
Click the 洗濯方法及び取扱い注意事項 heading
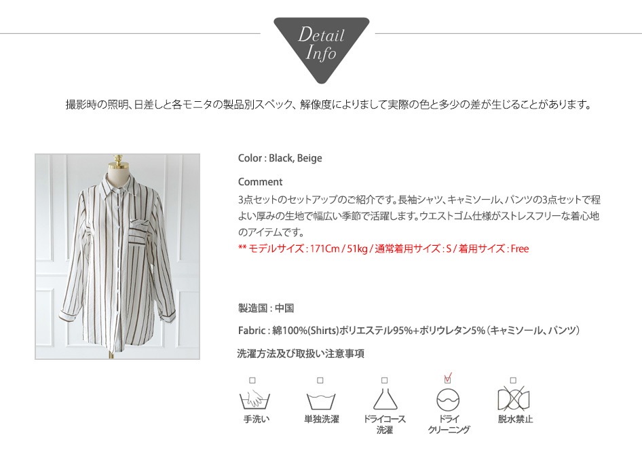(301, 354)
